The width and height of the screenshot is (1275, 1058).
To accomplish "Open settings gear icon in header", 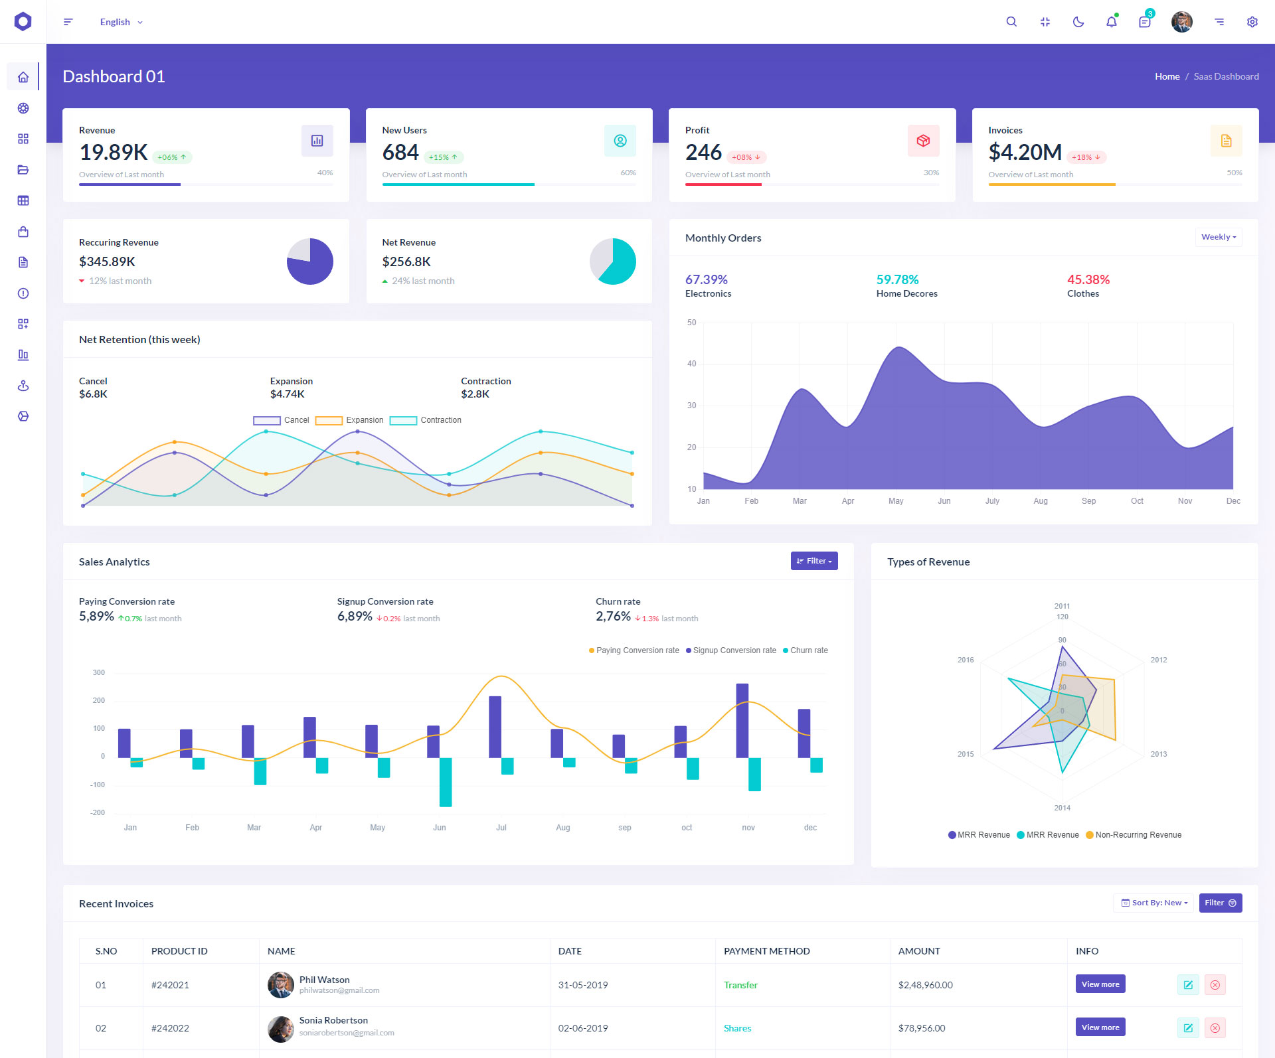I will (x=1252, y=22).
